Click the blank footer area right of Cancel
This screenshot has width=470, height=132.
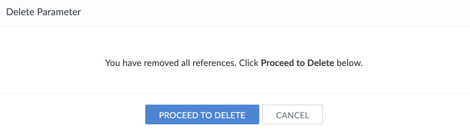[390, 115]
